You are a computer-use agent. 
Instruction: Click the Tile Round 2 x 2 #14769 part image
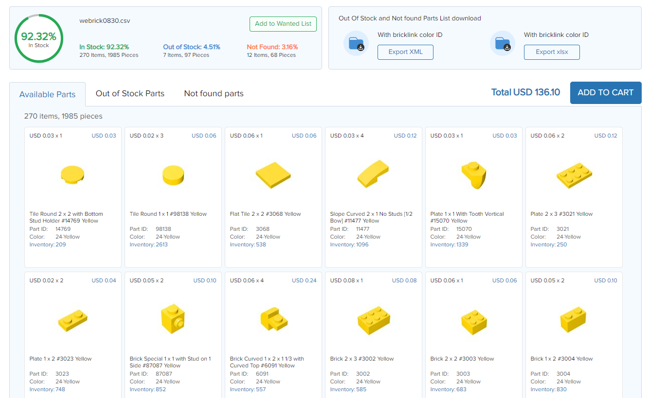(x=72, y=175)
